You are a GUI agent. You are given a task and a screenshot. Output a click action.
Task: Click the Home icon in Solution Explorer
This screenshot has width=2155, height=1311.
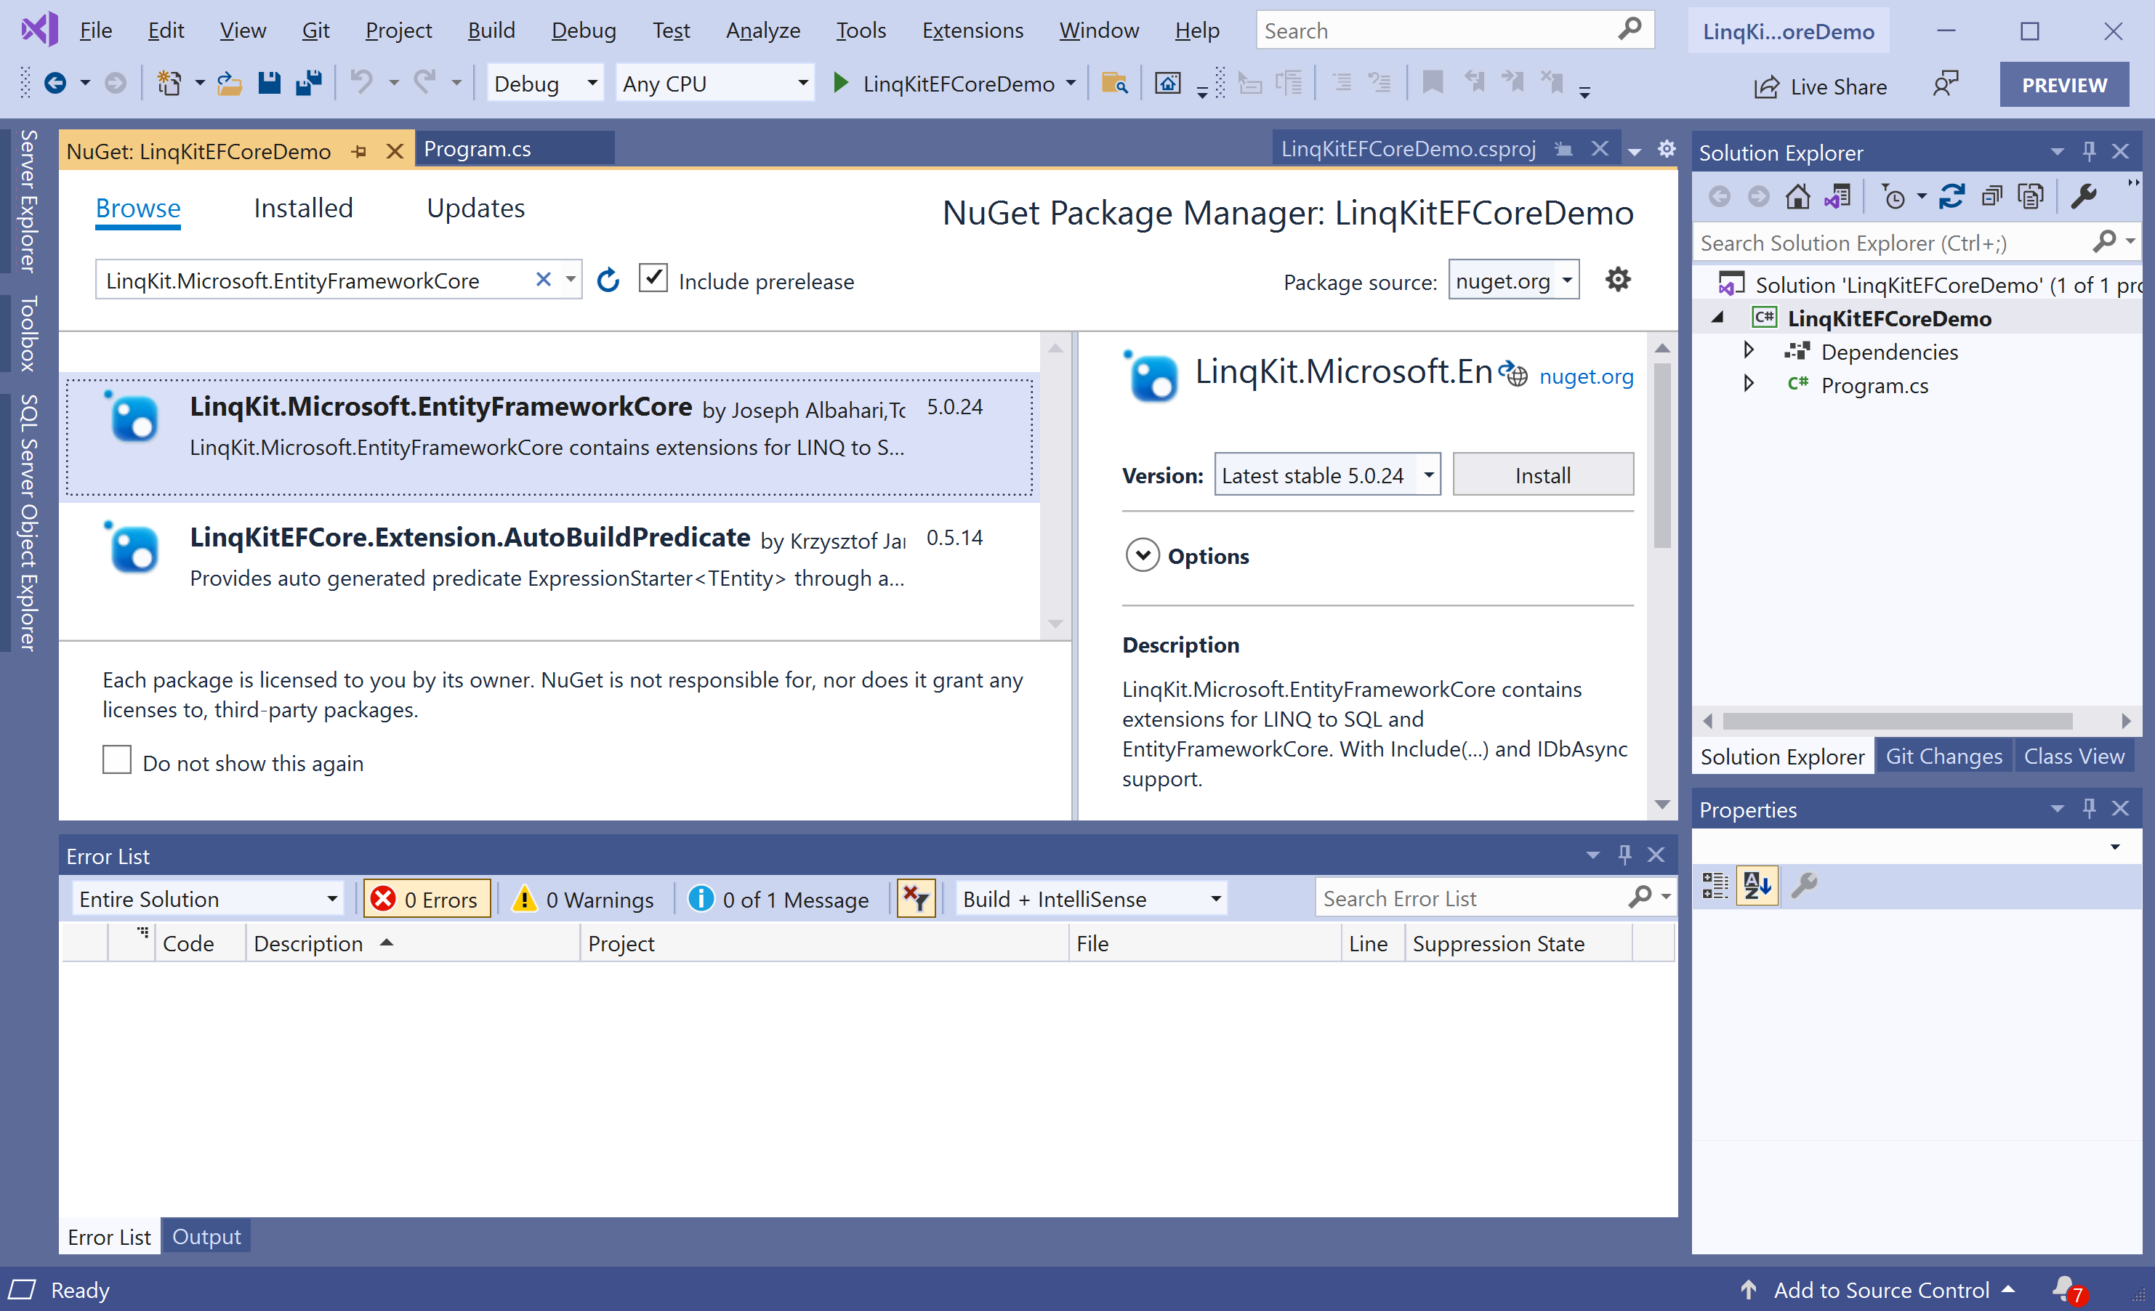tap(1797, 197)
